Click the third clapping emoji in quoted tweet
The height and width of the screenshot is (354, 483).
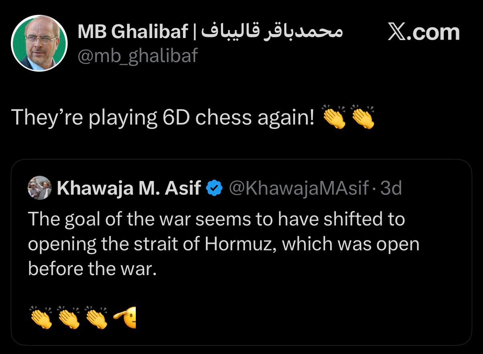[x=96, y=318]
